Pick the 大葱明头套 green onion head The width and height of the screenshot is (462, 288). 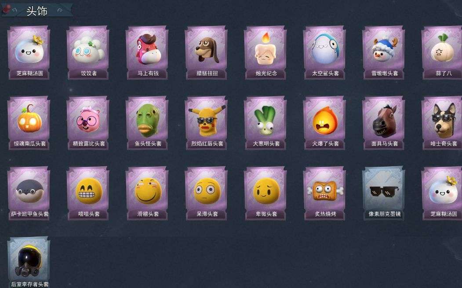[x=266, y=123]
